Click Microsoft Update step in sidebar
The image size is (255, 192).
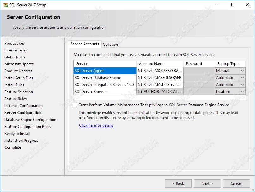19,64
